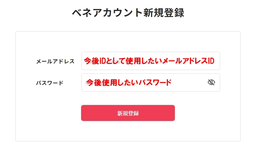Click the word 今後ID at the start of the email field

(x=95, y=61)
